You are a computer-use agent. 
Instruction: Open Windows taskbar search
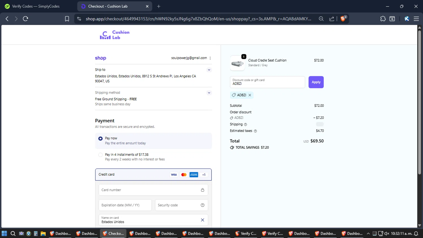pos(13,233)
